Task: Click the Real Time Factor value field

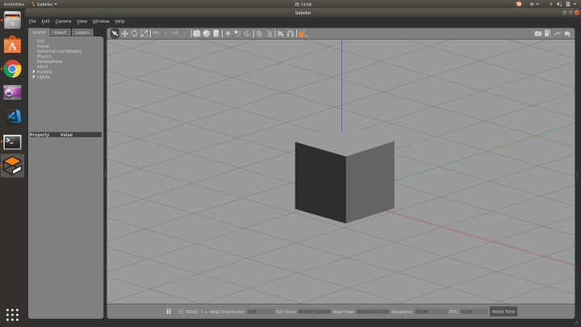Action: (x=261, y=312)
